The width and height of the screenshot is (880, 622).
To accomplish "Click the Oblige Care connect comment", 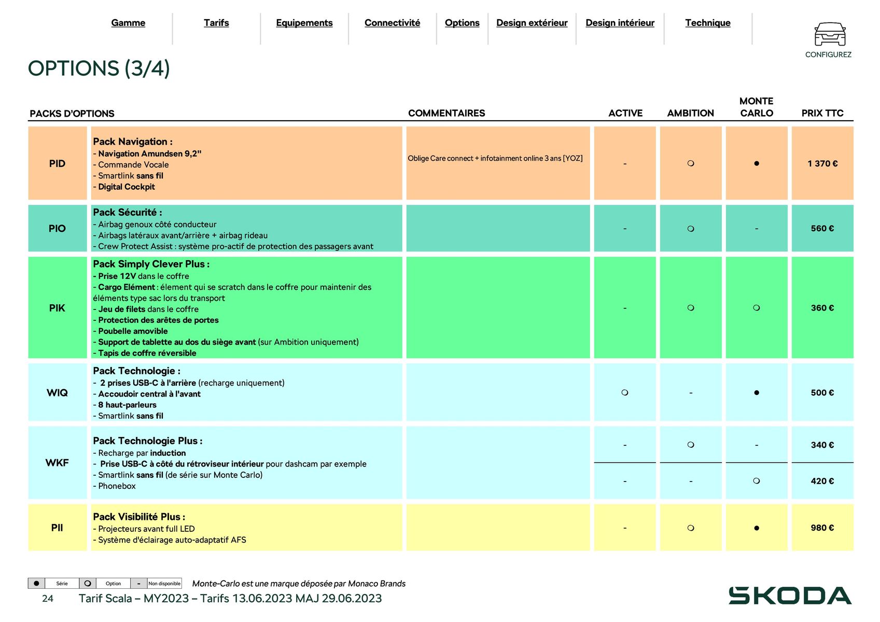I will [495, 158].
